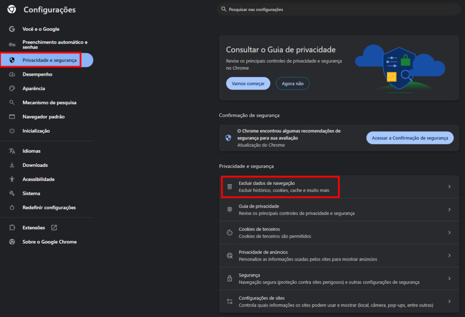Click the Extensões puzzle piece icon
This screenshot has height=317, width=465.
point(12,228)
